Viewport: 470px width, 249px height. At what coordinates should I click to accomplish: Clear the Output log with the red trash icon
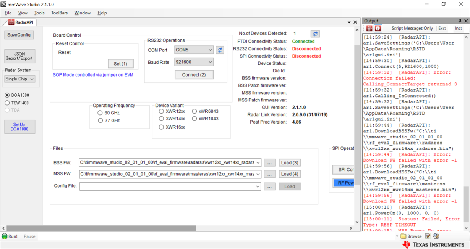[x=369, y=28]
